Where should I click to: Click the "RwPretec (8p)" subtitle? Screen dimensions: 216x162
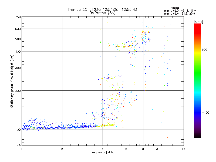102,13
